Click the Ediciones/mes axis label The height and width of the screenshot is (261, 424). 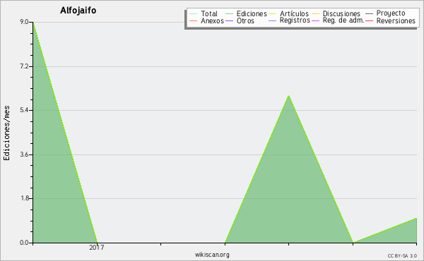6,133
